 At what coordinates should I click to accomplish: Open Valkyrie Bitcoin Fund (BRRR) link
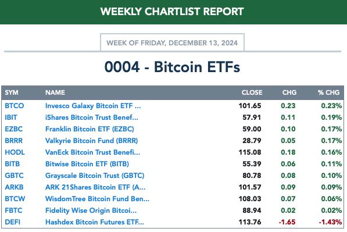tap(91, 141)
